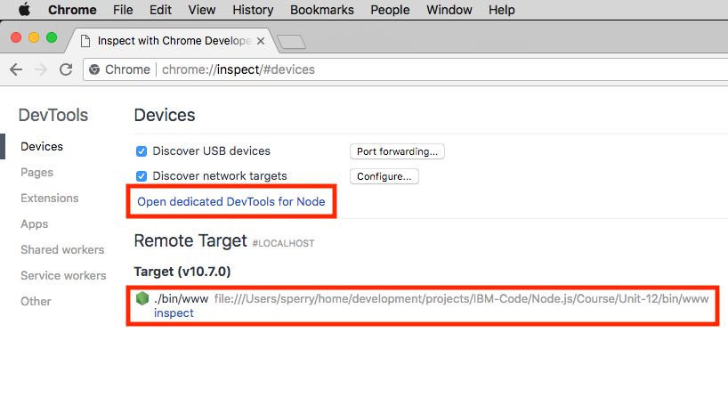Click the Port forwarding button
The image size is (728, 398).
(397, 151)
